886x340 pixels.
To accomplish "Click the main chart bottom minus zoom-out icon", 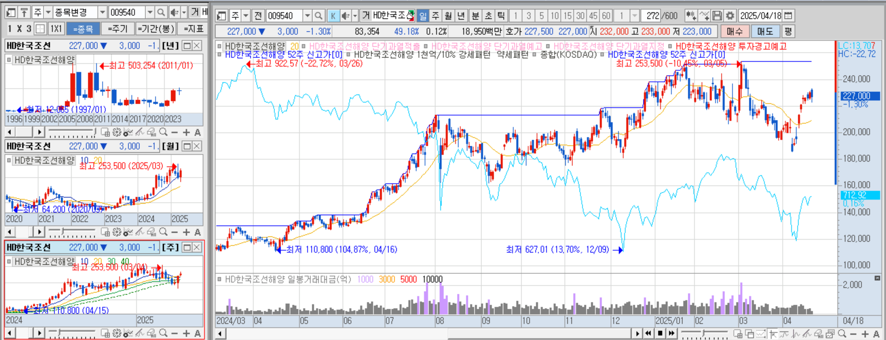I will (853, 334).
